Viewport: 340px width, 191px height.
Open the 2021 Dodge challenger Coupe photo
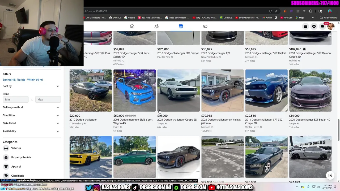178,90
